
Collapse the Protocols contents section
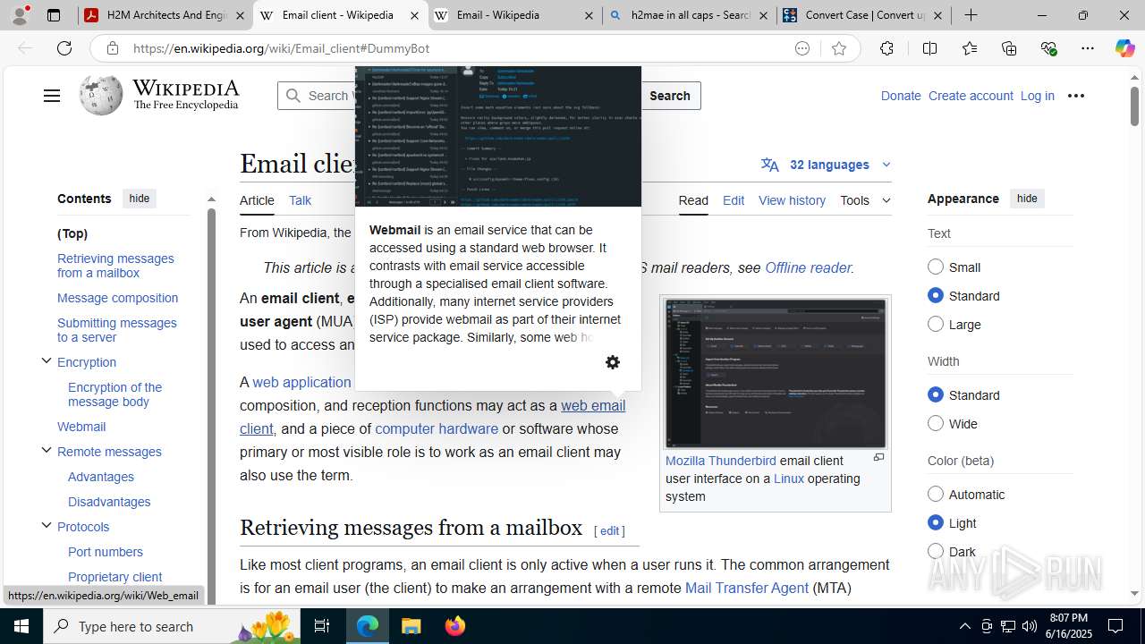click(47, 526)
